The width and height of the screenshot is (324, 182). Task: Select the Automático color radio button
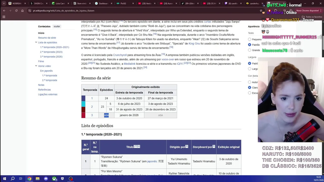tap(250, 82)
